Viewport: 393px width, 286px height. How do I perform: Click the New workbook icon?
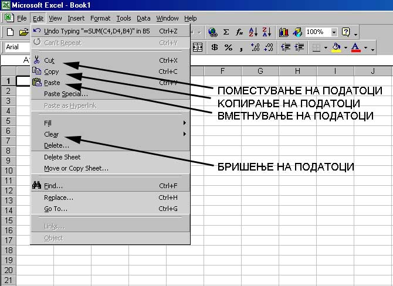coord(10,32)
